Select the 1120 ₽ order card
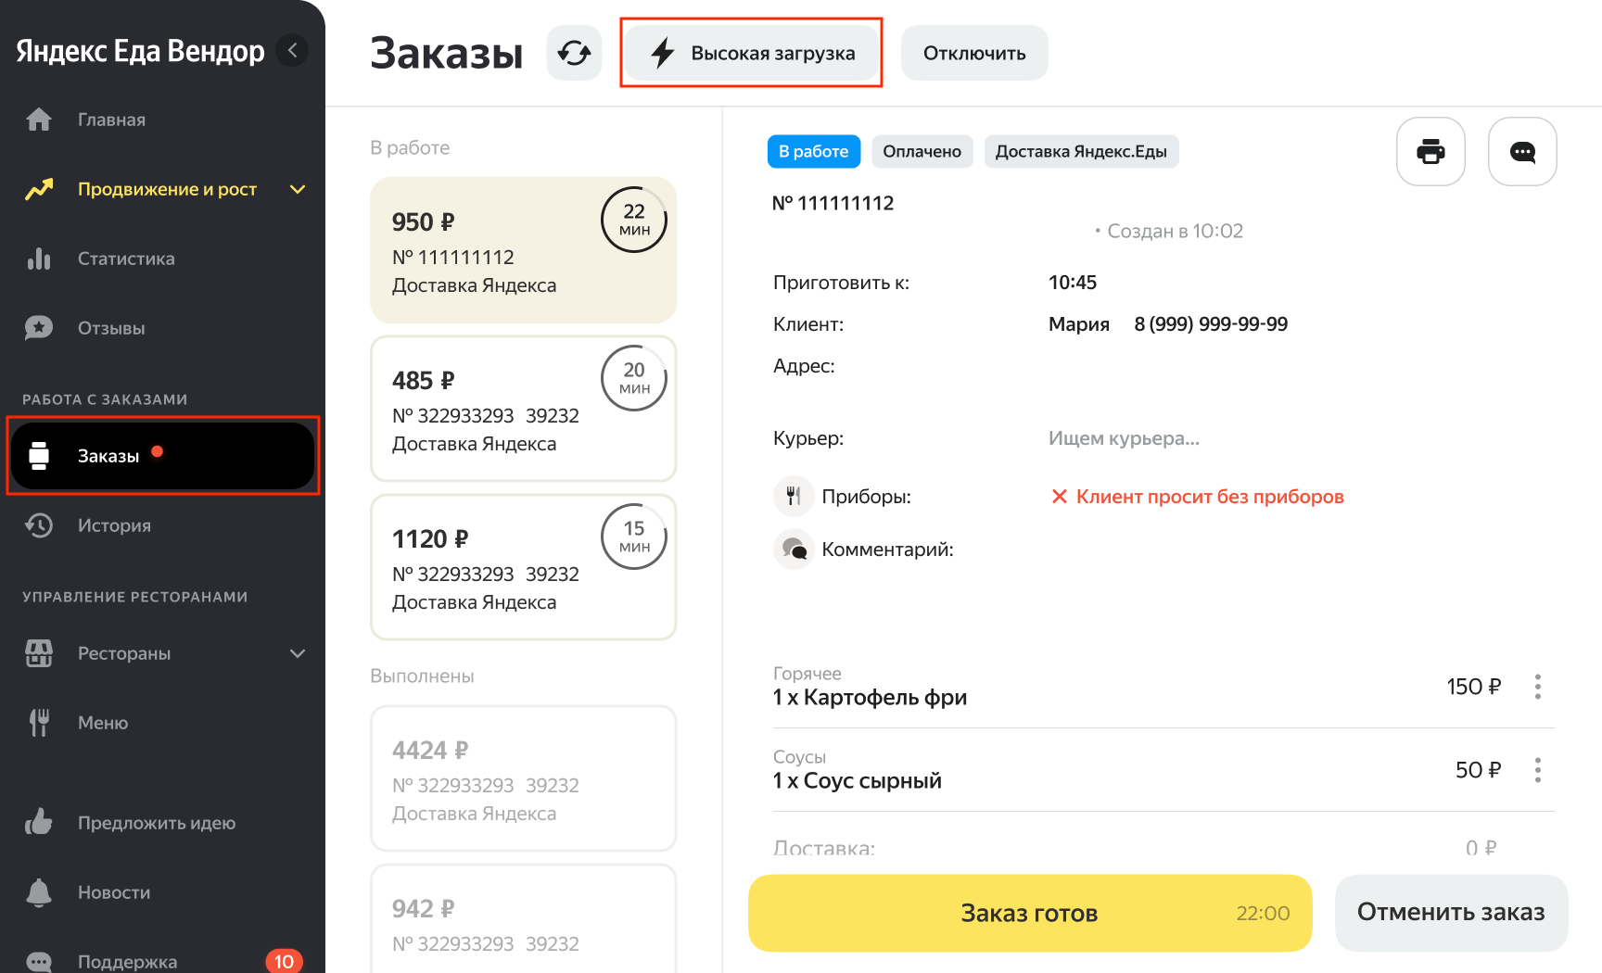1602x973 pixels. coord(523,567)
